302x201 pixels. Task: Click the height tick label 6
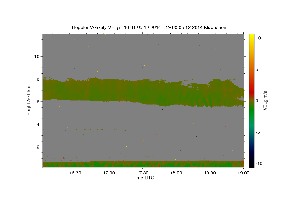click(38, 102)
